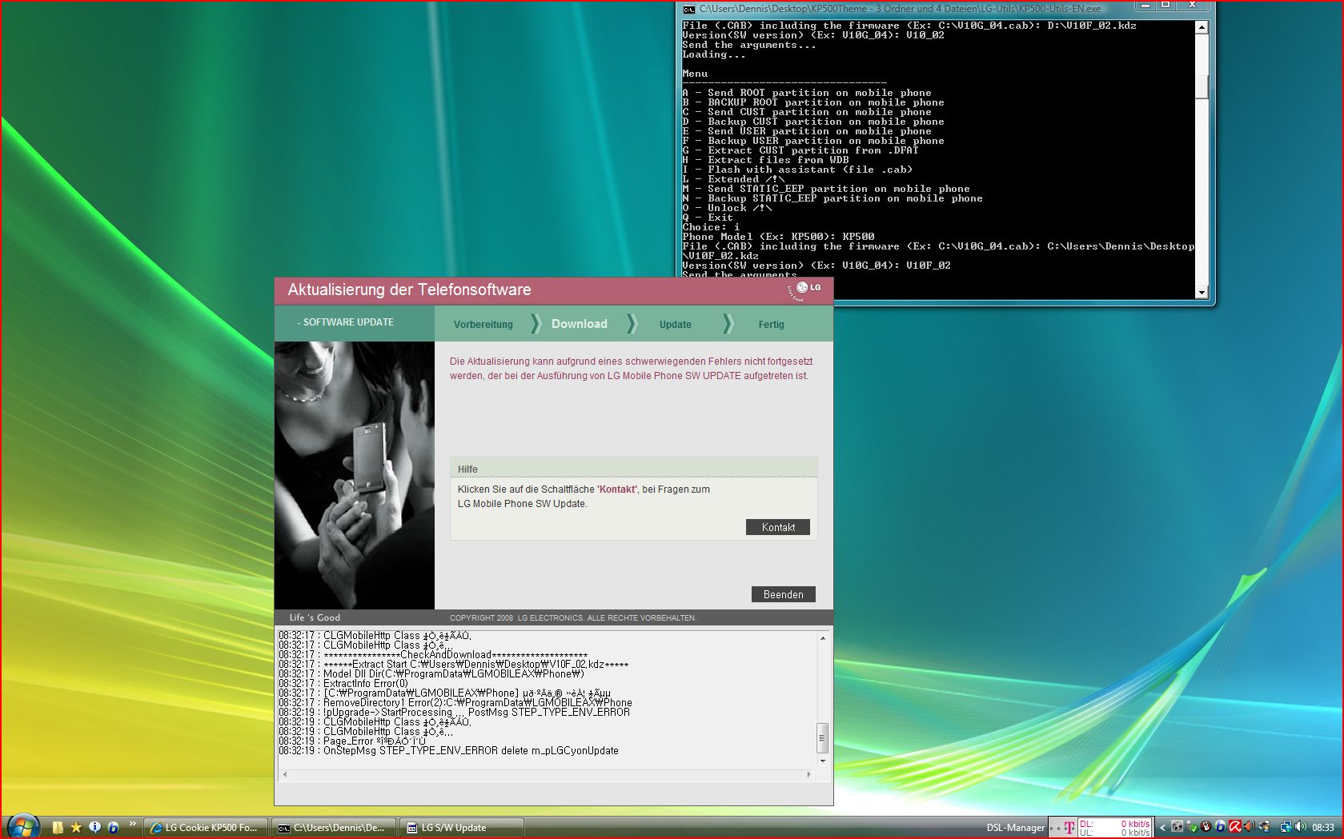
Task: Click the 'COPYRIGHT 2008 LG ELECTRONICS' footer text
Action: (x=573, y=618)
